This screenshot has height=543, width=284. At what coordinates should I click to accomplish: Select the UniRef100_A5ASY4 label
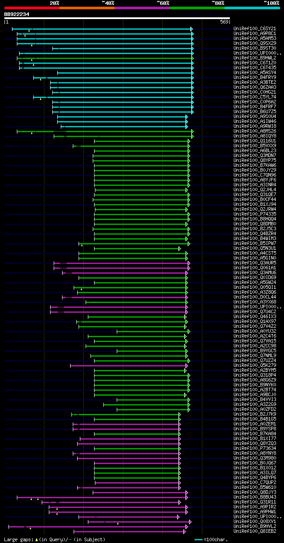255,73
